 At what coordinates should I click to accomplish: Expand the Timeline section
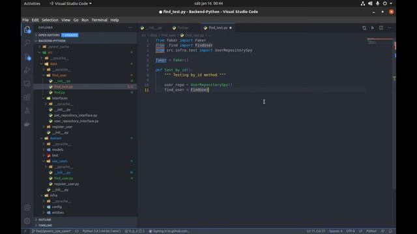pos(85,226)
